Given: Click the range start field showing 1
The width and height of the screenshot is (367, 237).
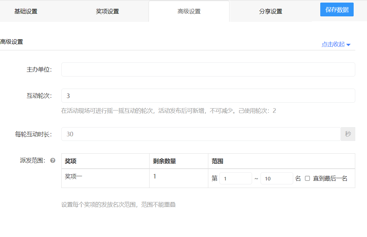Looking at the screenshot, I should [236, 178].
